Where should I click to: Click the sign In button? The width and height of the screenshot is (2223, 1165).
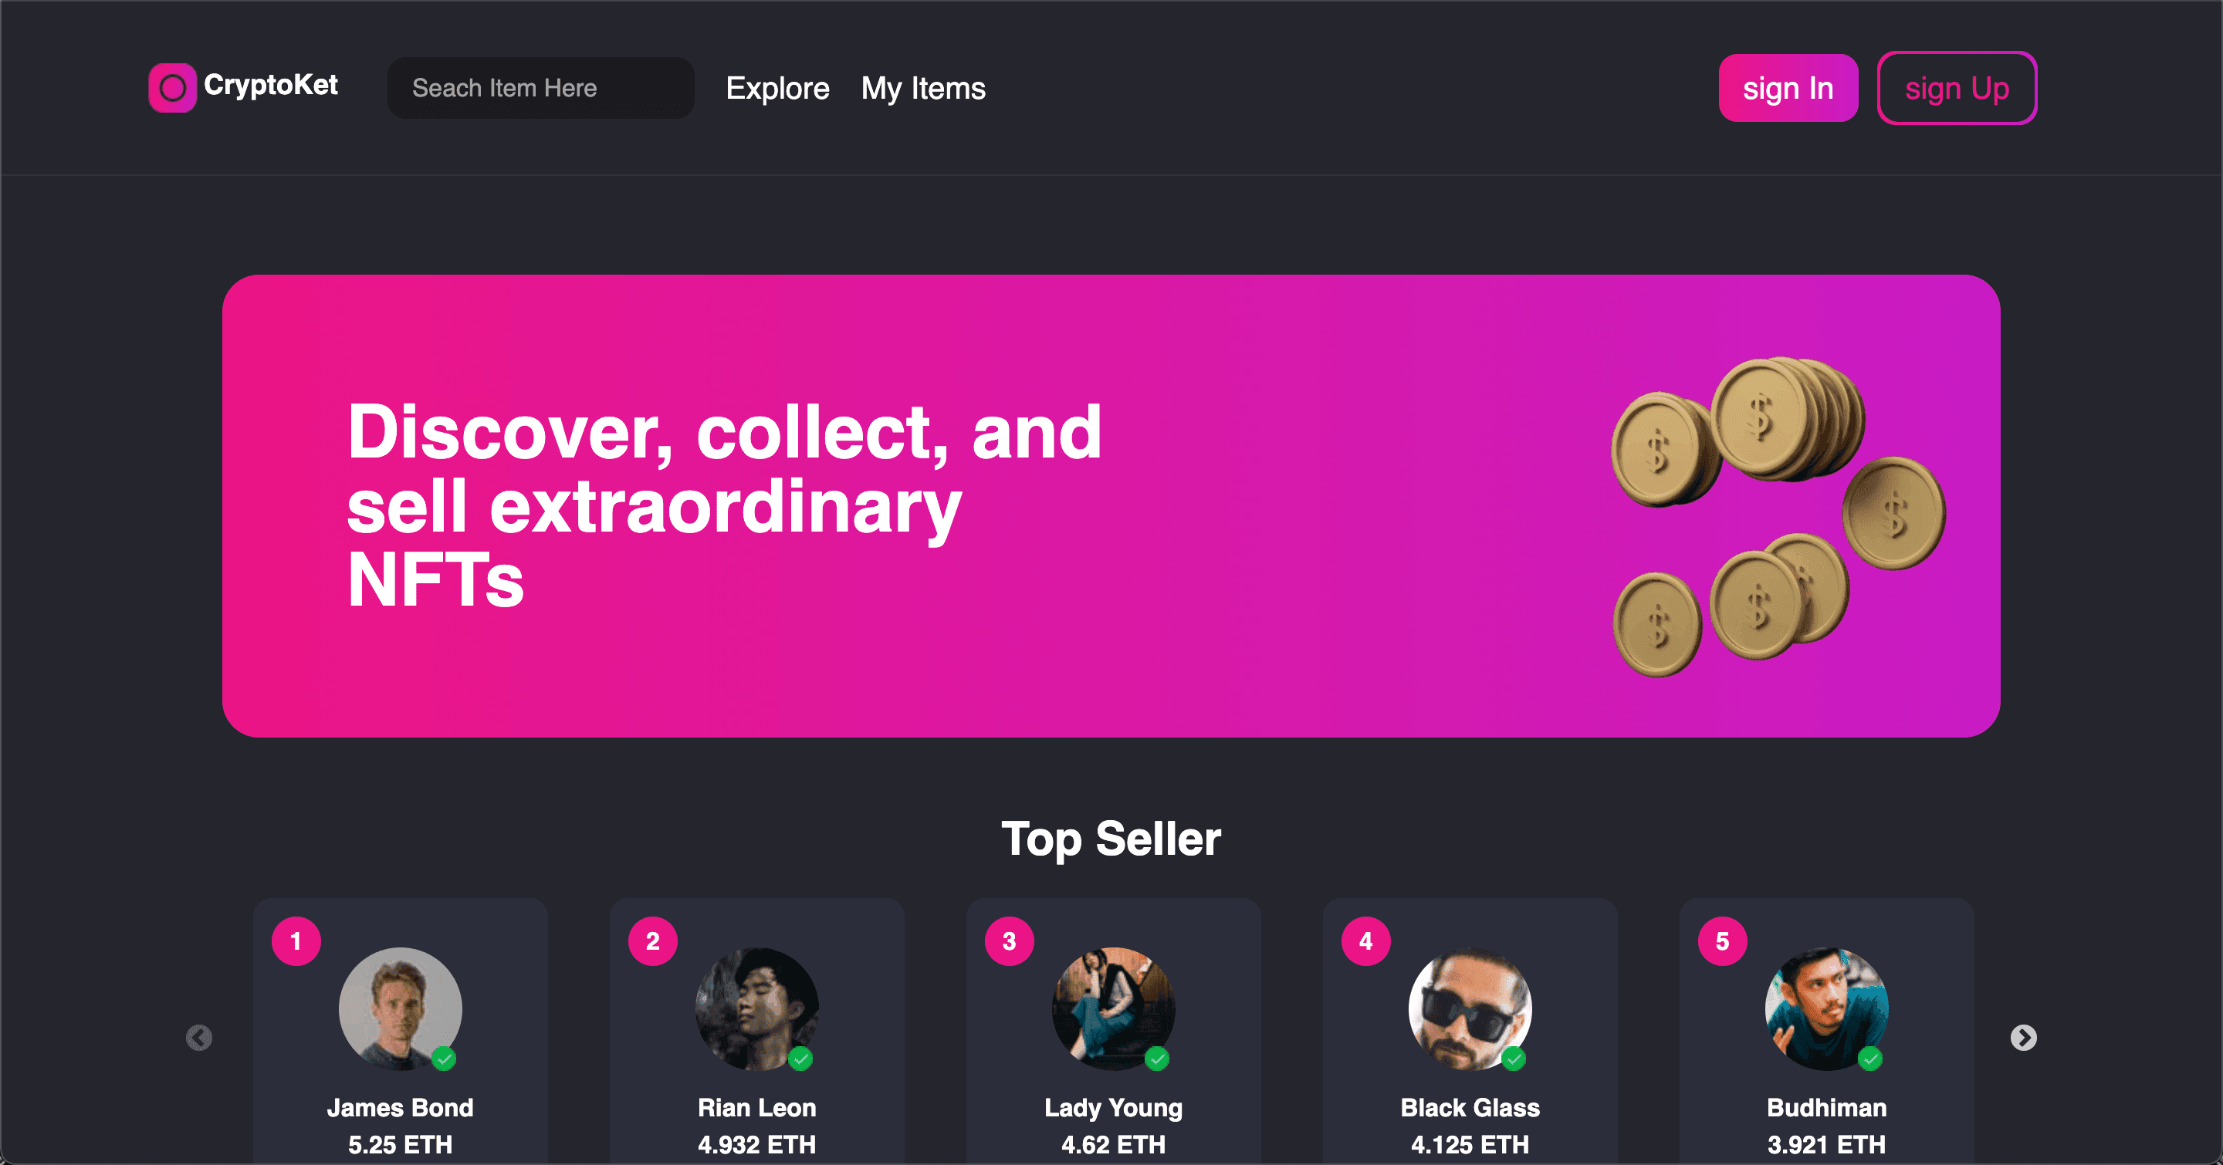click(1788, 88)
